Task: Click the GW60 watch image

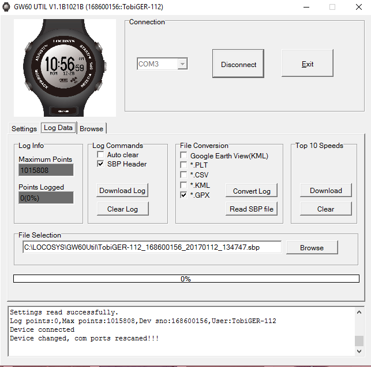Action: click(65, 68)
